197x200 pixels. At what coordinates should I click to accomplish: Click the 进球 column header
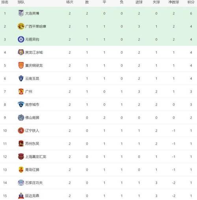pos(139,2)
